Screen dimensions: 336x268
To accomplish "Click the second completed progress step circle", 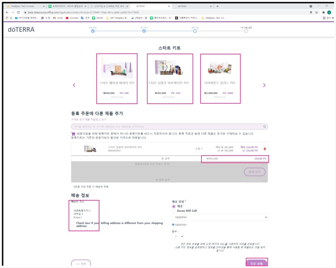I will tap(144, 31).
